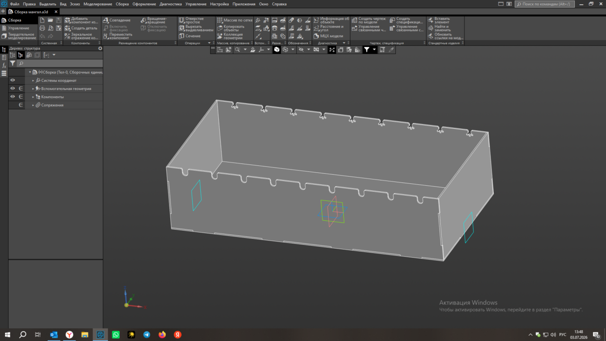Click the Windows Start button
The width and height of the screenshot is (606, 341).
pos(8,335)
